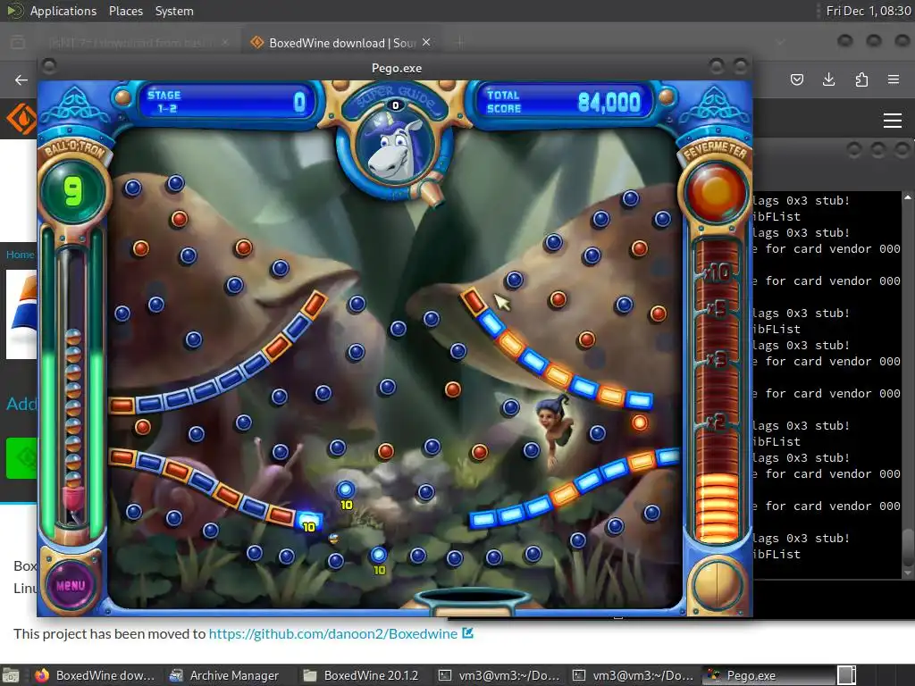Image resolution: width=915 pixels, height=686 pixels.
Task: Click the clock showing Fri Dec 1, 08:30
Action: (x=869, y=11)
